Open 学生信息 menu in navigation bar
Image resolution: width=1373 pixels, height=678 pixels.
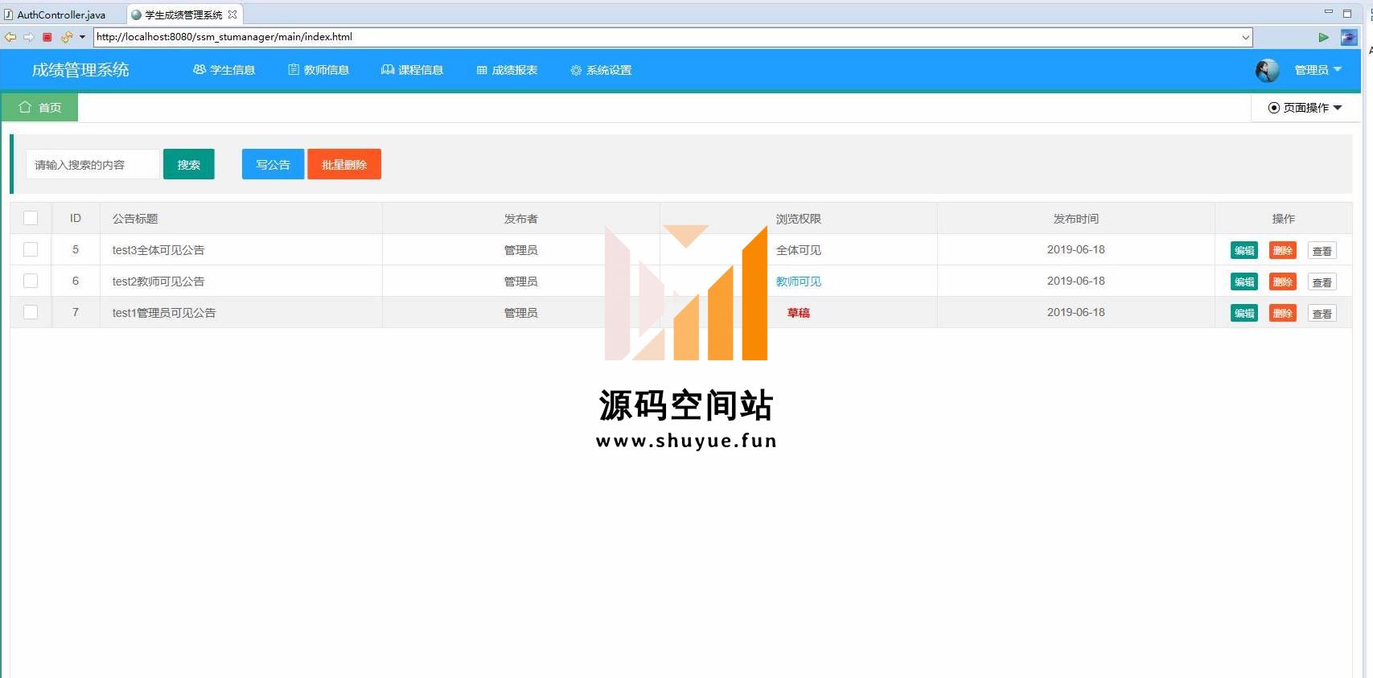coord(224,70)
